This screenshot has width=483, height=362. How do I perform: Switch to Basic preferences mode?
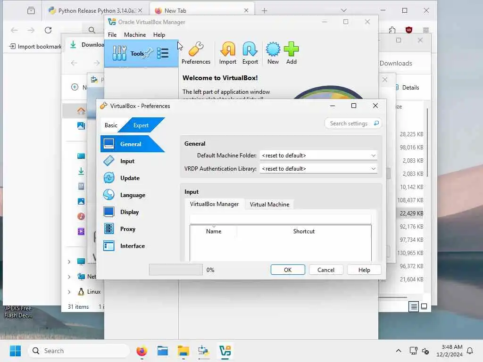point(111,125)
